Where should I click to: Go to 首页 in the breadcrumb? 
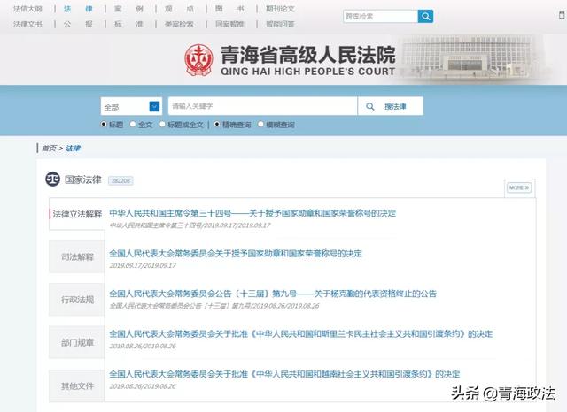50,149
